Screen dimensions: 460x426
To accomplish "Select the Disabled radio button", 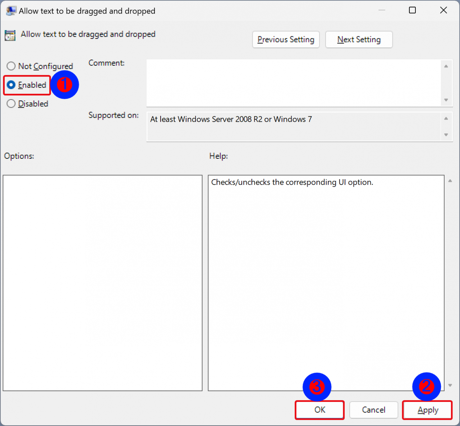I will pos(11,103).
